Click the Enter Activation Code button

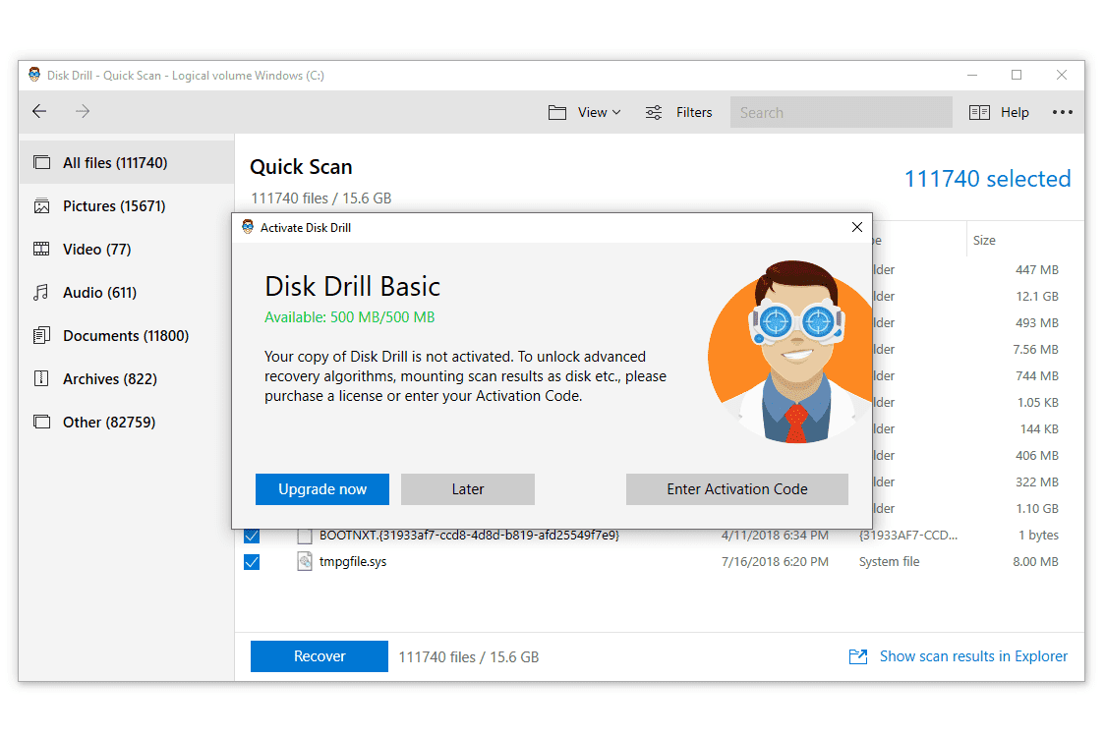(737, 488)
